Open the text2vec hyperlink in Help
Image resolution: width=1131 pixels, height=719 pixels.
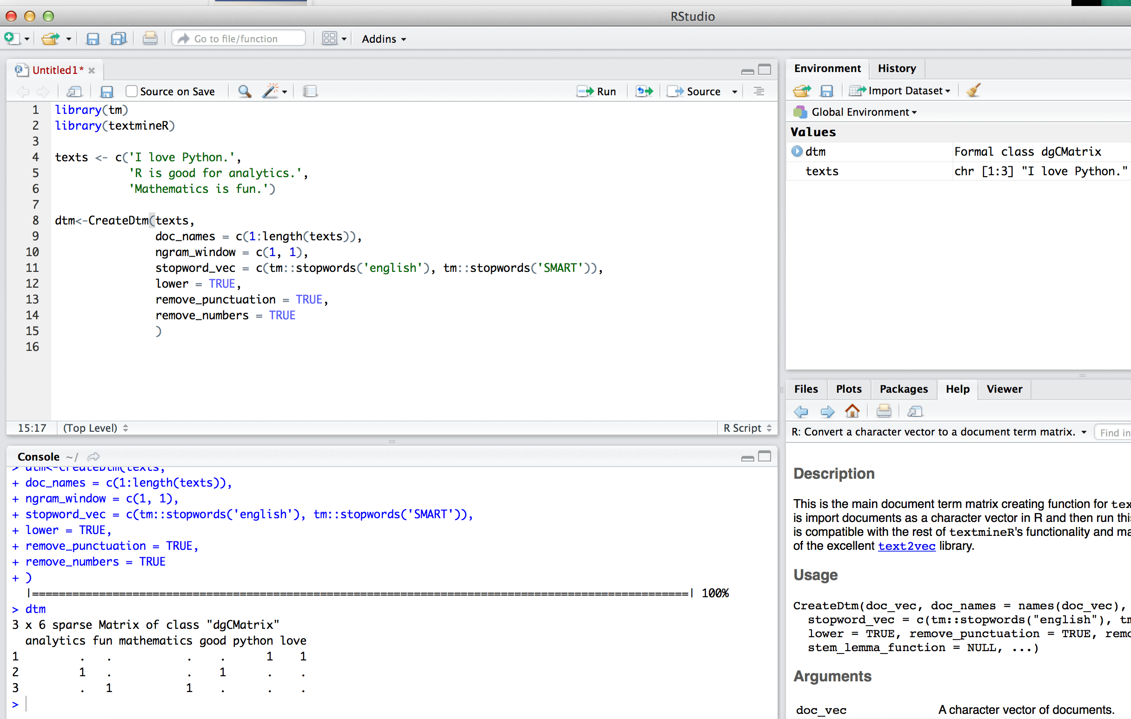coord(906,546)
